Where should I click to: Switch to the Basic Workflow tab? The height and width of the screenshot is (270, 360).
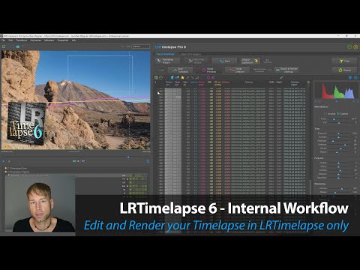click(x=191, y=54)
